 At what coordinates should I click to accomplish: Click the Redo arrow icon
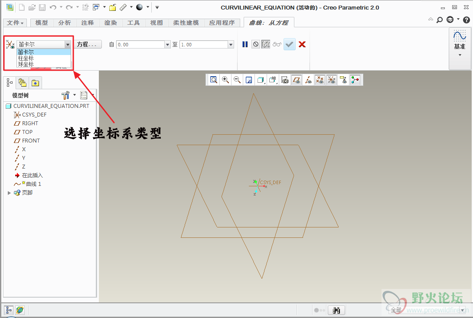click(x=69, y=7)
